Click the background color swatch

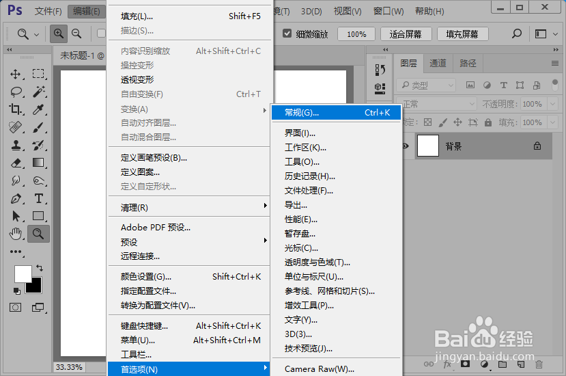click(x=36, y=287)
